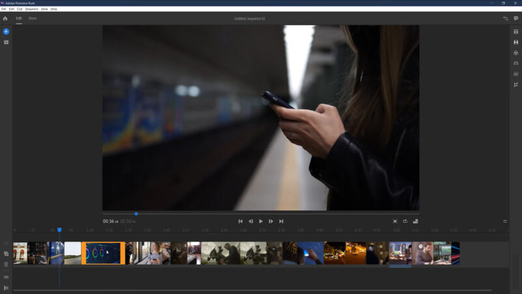Open the Speed panel icon
The image size is (522, 294).
pos(515,63)
